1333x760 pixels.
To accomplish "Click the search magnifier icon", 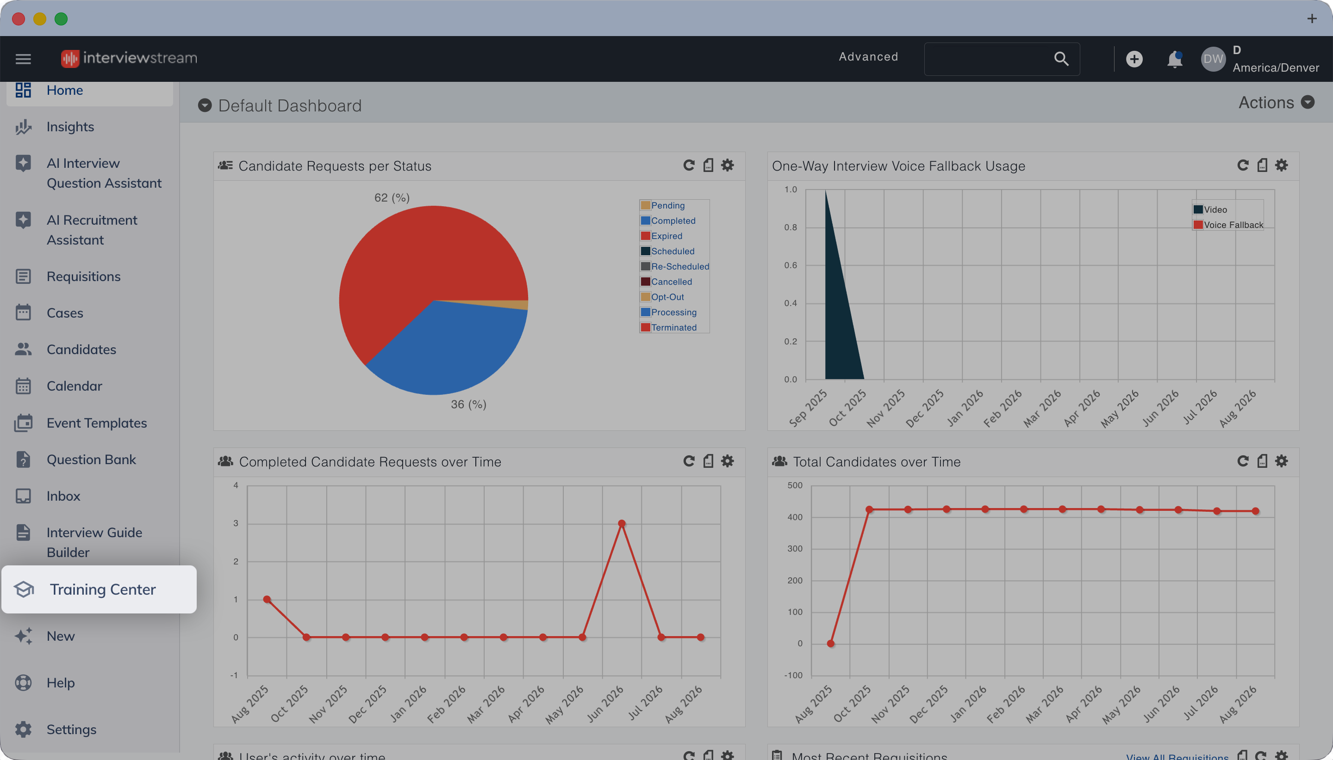I will coord(1061,58).
